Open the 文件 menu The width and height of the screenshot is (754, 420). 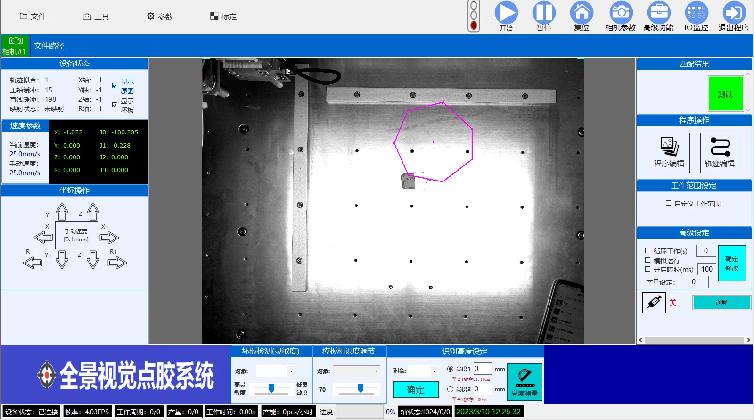pos(33,16)
